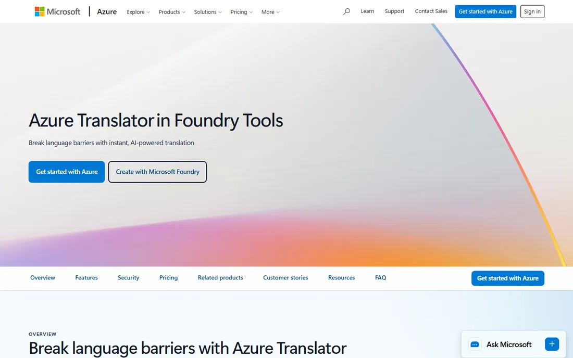Click hero Get started with Azure button
Image resolution: width=573 pixels, height=358 pixels.
(67, 172)
